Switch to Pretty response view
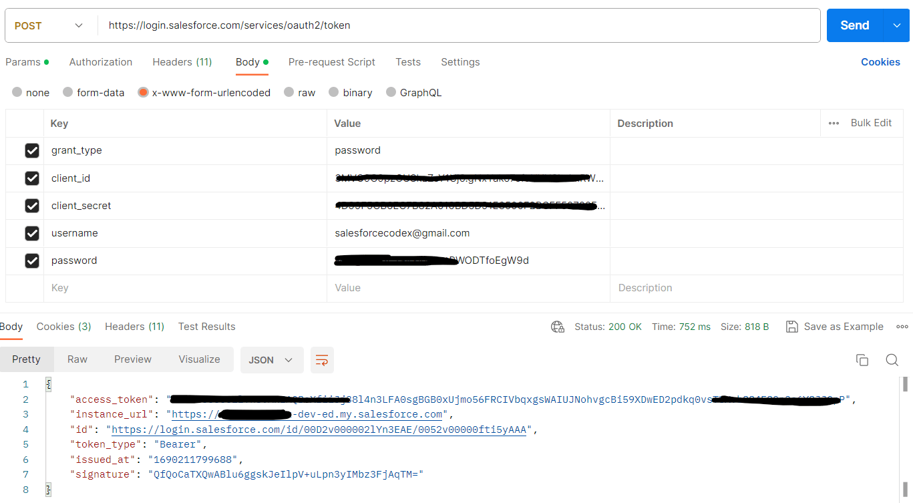This screenshot has width=913, height=503. coord(27,359)
